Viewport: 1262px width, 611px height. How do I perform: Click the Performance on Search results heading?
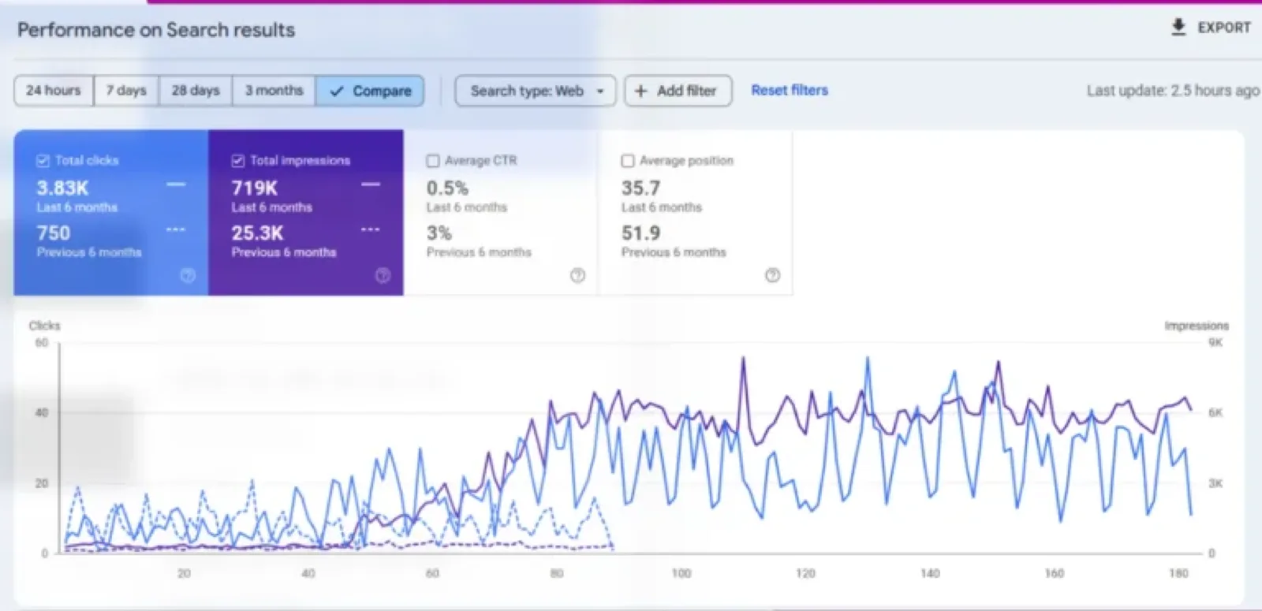tap(156, 30)
